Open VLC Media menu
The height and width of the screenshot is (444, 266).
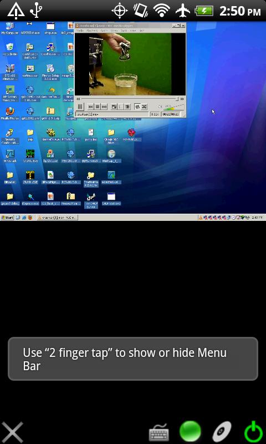[80, 31]
